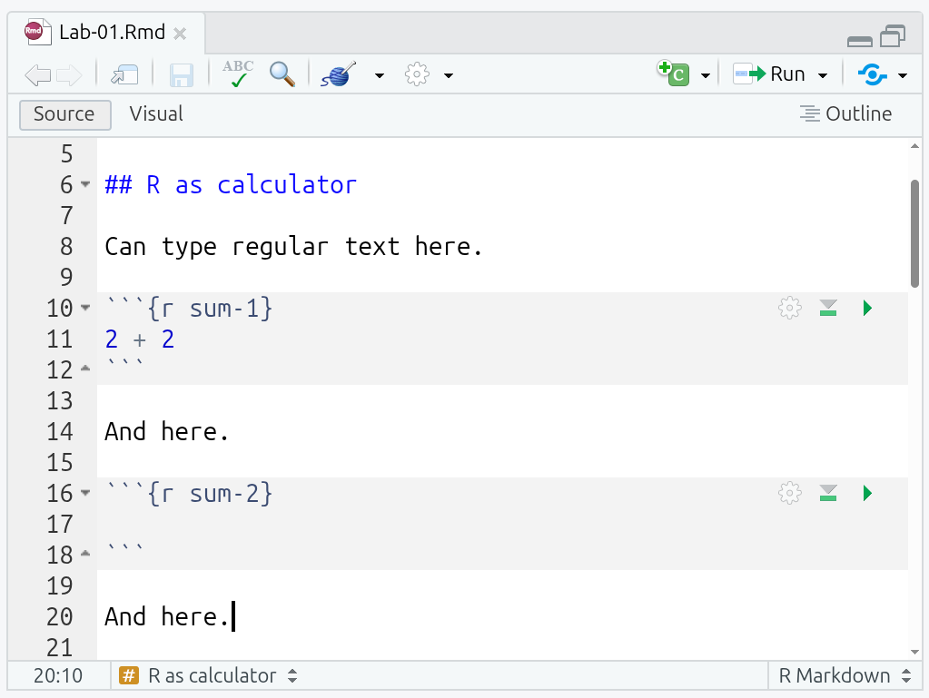Open Find/Replace with the magnifying glass

[282, 74]
